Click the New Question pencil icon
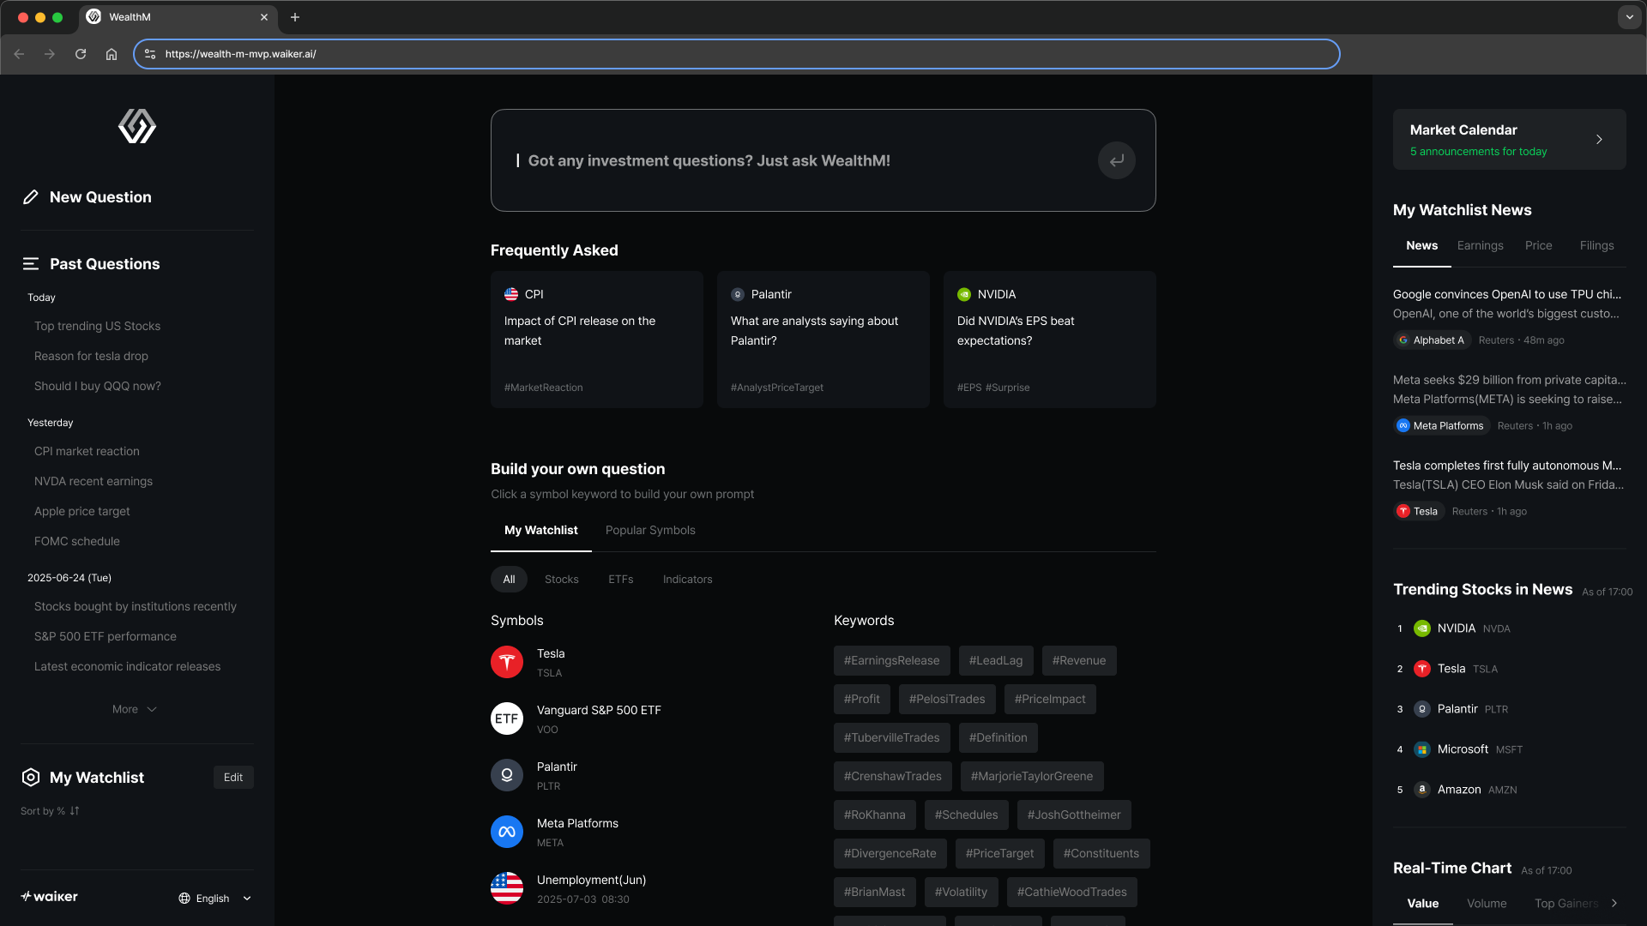Viewport: 1647px width, 926px height. [31, 197]
